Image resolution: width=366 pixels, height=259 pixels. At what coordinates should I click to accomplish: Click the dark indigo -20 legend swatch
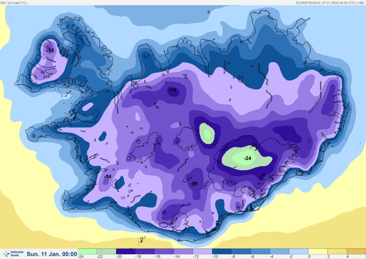click(126, 251)
